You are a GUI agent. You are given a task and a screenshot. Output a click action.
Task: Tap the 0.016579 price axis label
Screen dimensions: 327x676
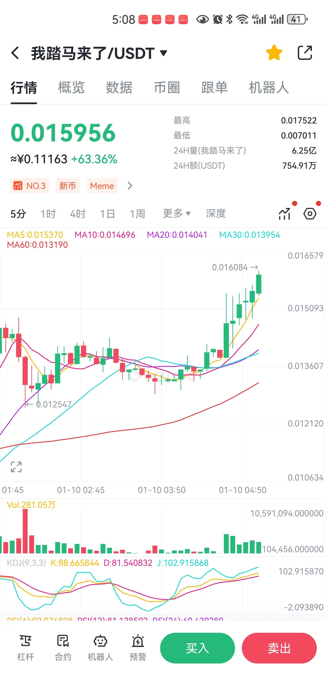coord(305,256)
